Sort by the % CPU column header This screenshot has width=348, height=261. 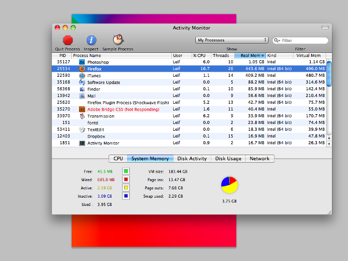[x=202, y=56]
